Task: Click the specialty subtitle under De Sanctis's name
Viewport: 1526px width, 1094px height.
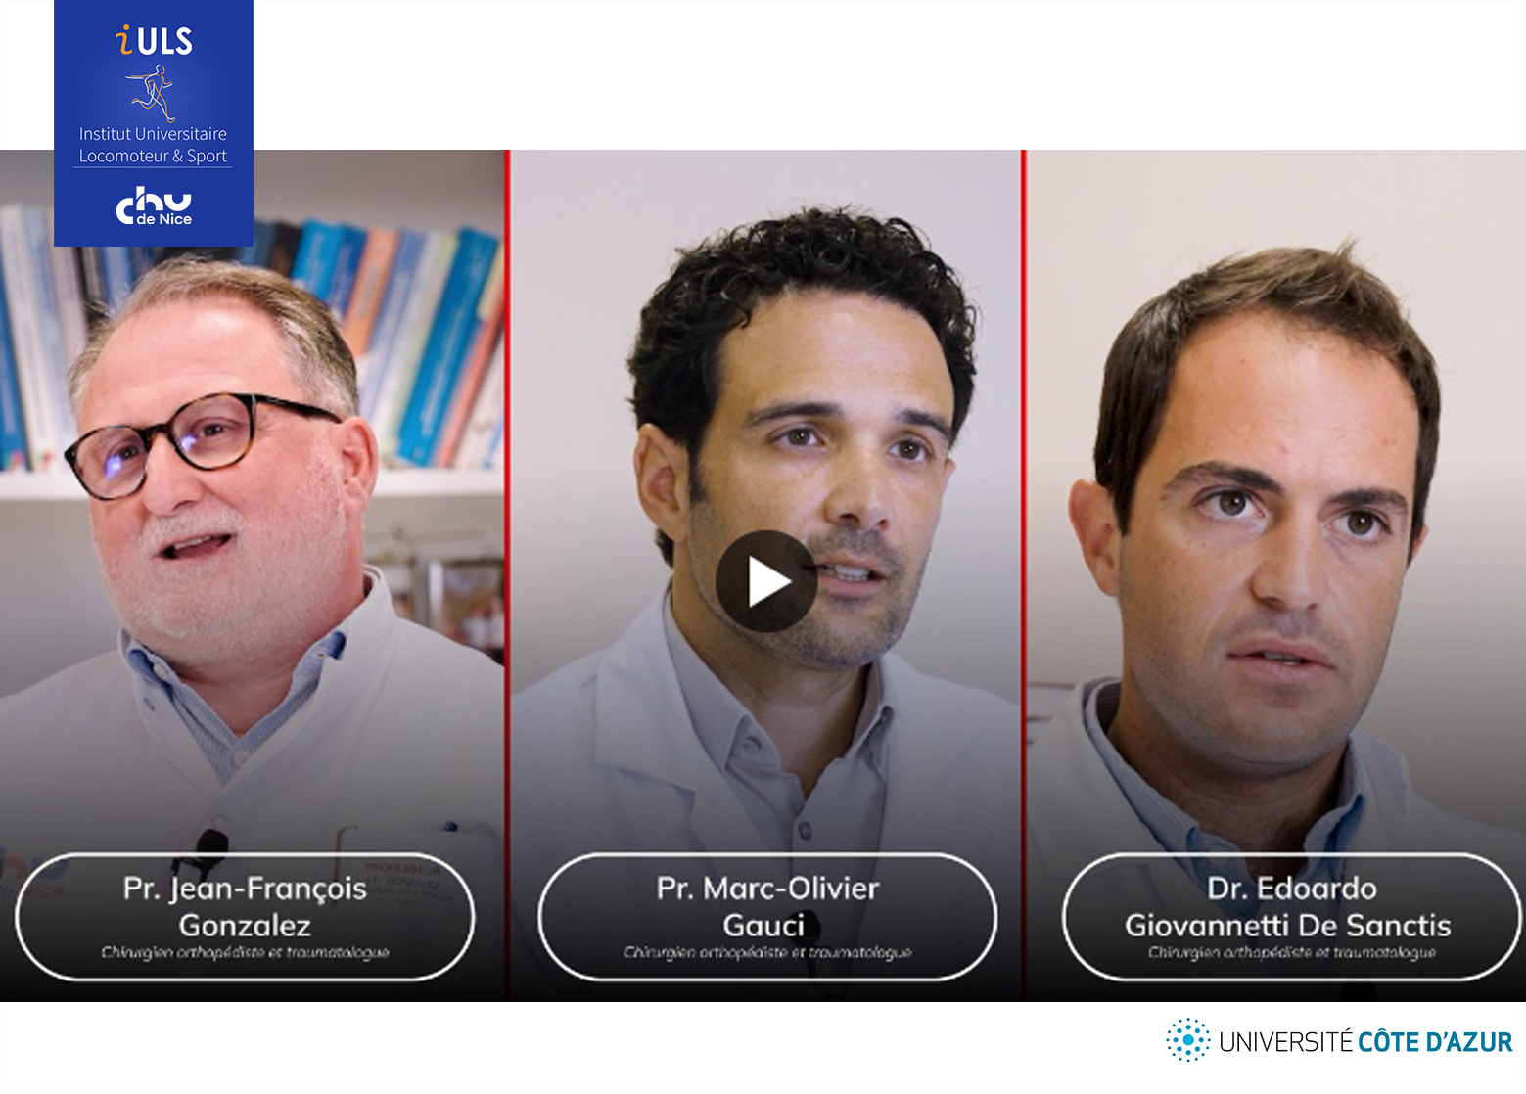Action: pos(1291,952)
